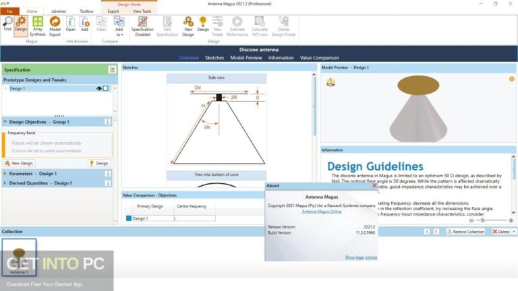
Task: Open Antenna Magus Online link
Action: pos(322,212)
